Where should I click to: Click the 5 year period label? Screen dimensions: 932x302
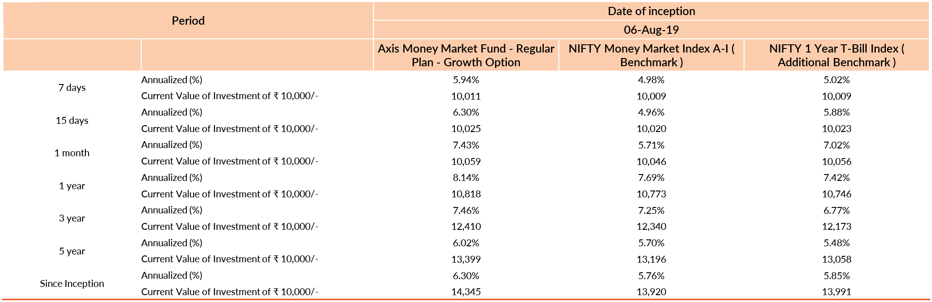point(72,251)
